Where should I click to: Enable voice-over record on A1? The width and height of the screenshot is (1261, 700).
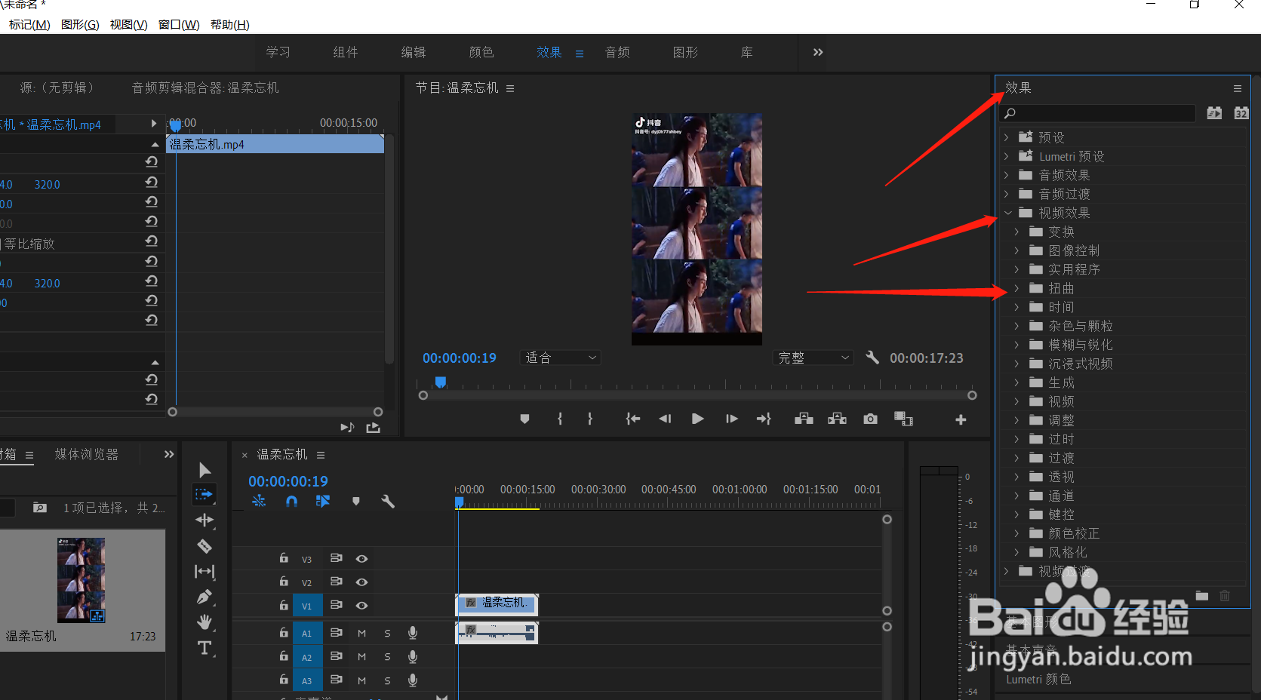[x=413, y=633]
